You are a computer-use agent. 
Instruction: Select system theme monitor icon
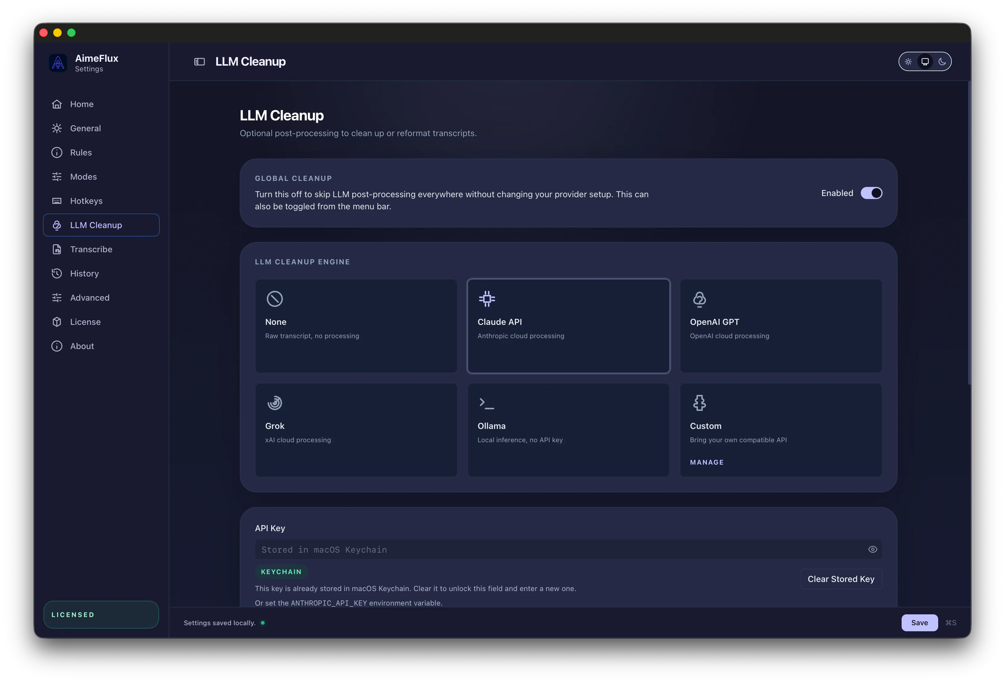[x=925, y=62]
